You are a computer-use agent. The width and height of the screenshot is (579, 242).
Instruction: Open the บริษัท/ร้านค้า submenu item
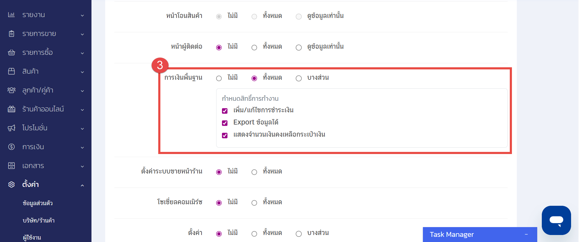39,220
